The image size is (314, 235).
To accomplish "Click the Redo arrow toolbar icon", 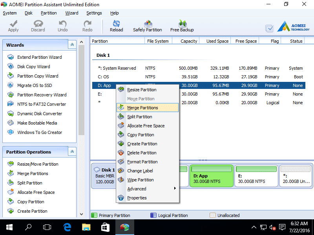I will tap(87, 26).
